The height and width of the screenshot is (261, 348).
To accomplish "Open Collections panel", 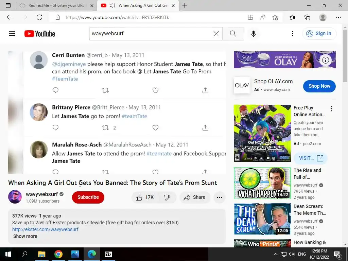I will coord(307,17).
